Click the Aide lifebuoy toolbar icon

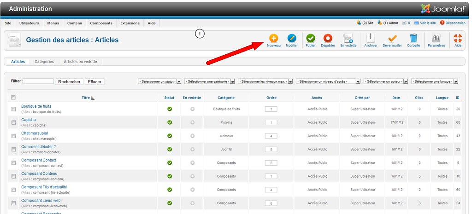point(458,38)
